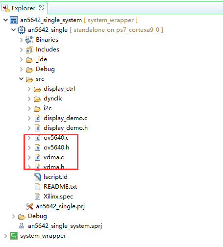Viewport: 223px width, 247px height.
Task: Expand the i2c folder arrow
Action: pyautogui.click(x=29, y=108)
